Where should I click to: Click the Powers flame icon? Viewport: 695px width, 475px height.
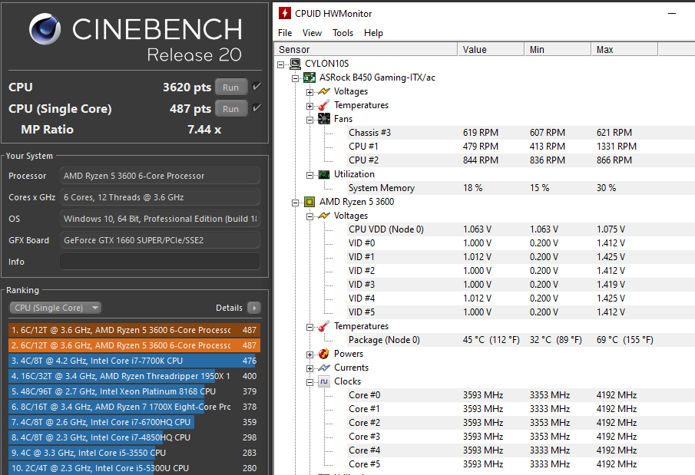click(x=324, y=354)
